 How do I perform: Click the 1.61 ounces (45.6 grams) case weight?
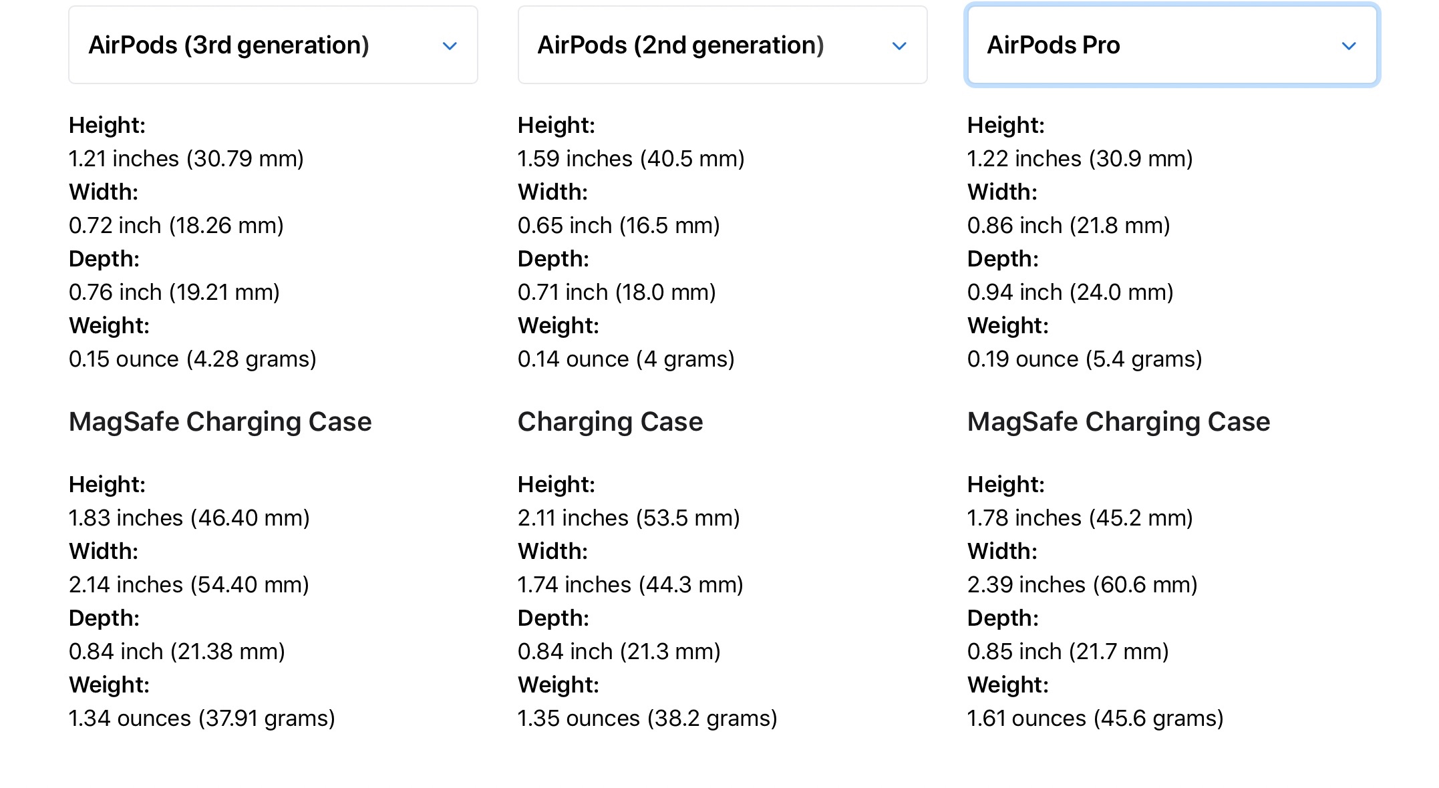(1095, 719)
